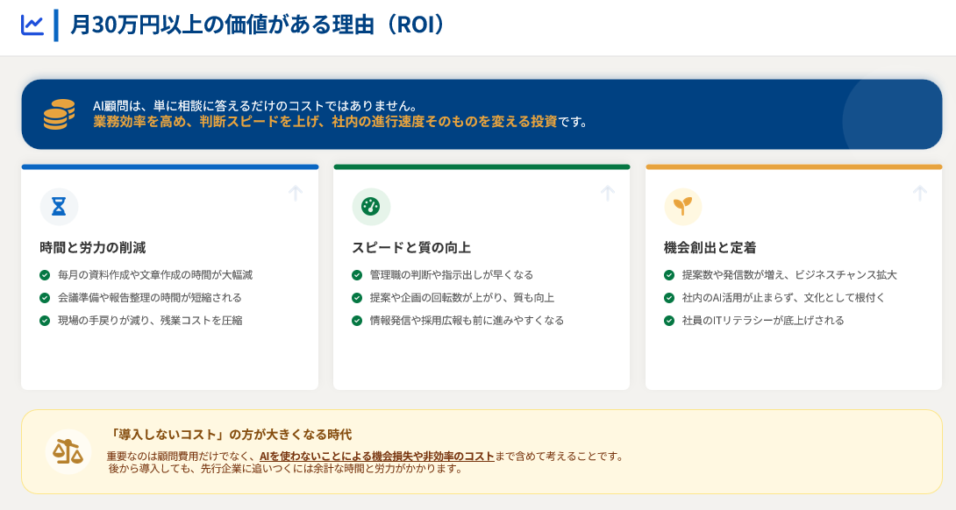Click underlined AIを使わないことによる機会損失 text
Image resolution: width=956 pixels, height=510 pixels.
pos(376,456)
